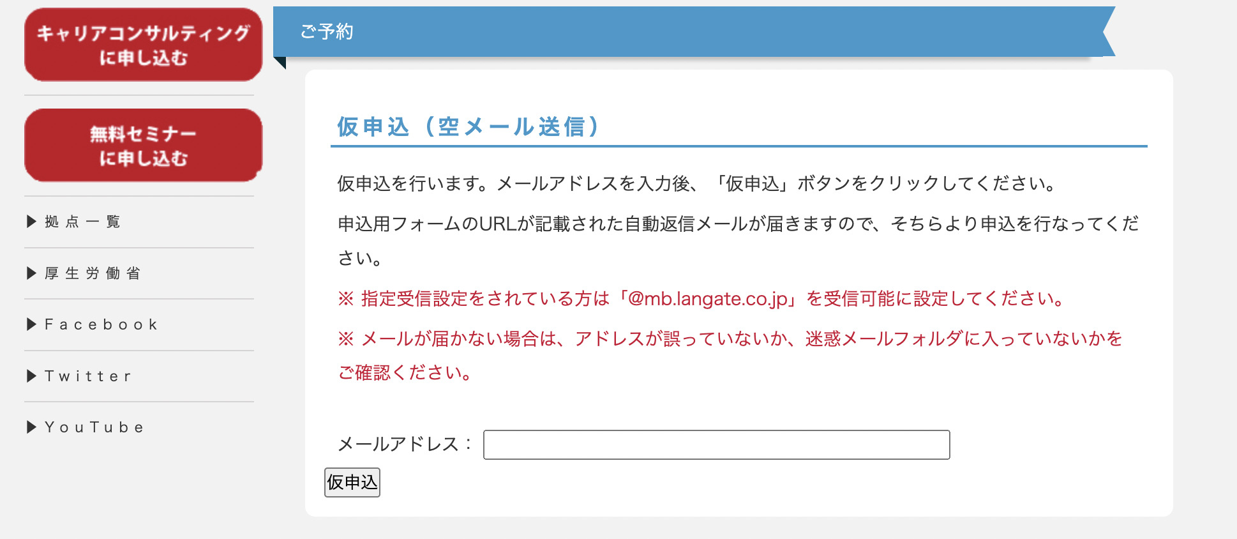The height and width of the screenshot is (539, 1237).
Task: Click the triangle arrow beside Facebook
Action: (x=31, y=324)
